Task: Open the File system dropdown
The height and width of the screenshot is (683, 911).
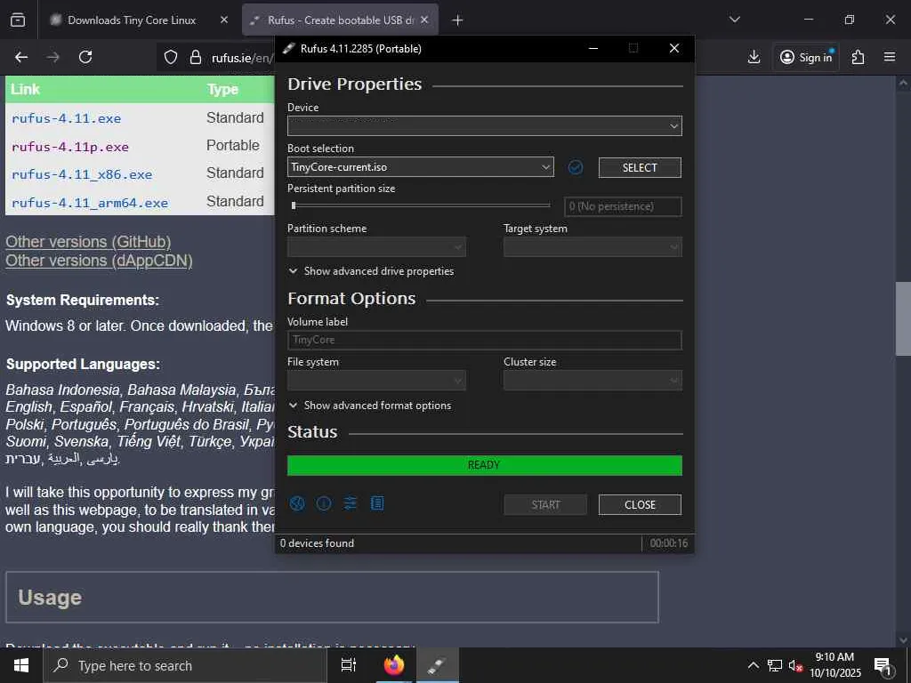Action: coord(376,381)
